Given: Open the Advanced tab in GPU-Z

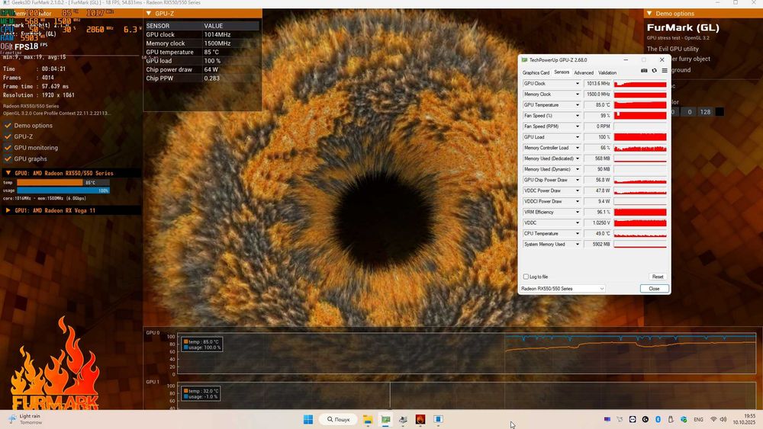Looking at the screenshot, I should point(584,73).
